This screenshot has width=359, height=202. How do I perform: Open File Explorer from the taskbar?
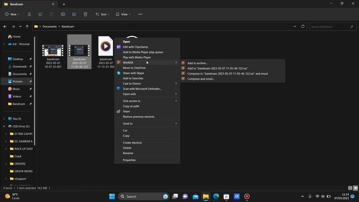(206, 196)
